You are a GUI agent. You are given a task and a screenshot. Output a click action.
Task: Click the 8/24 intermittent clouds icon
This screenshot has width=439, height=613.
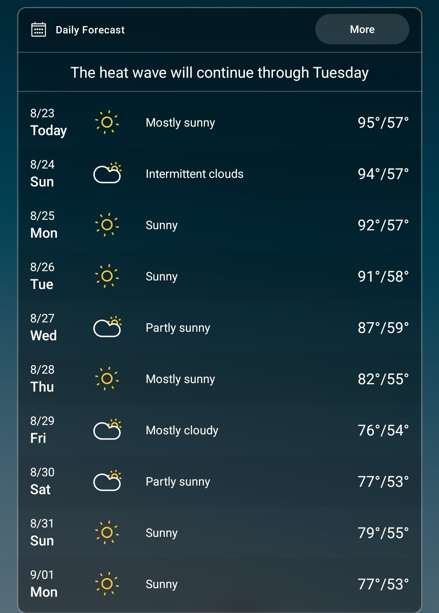coord(107,173)
